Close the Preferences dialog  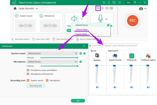point(84,46)
